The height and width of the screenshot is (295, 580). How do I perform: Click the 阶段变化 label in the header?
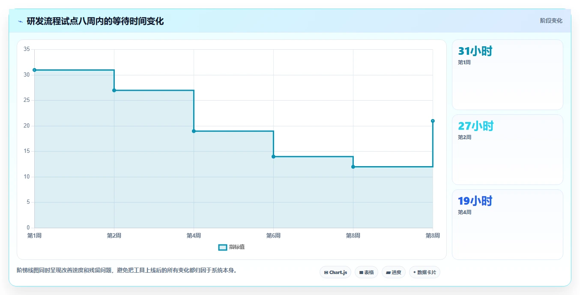(551, 21)
